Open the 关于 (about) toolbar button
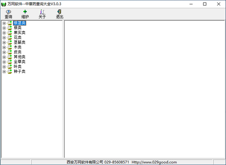 (x=42, y=14)
